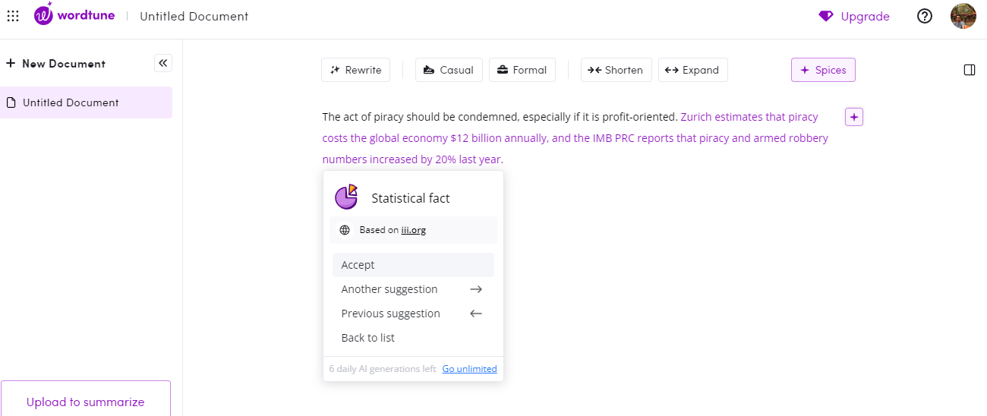Open the help question mark icon
Viewport: 987px width, 416px height.
pyautogui.click(x=925, y=16)
